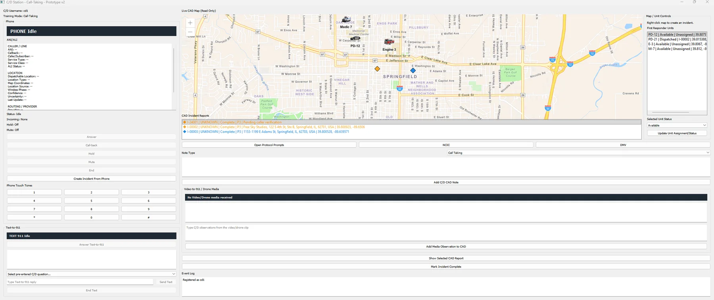Tap touch tone key 5
Image resolution: width=714 pixels, height=300 pixels.
tap(91, 201)
